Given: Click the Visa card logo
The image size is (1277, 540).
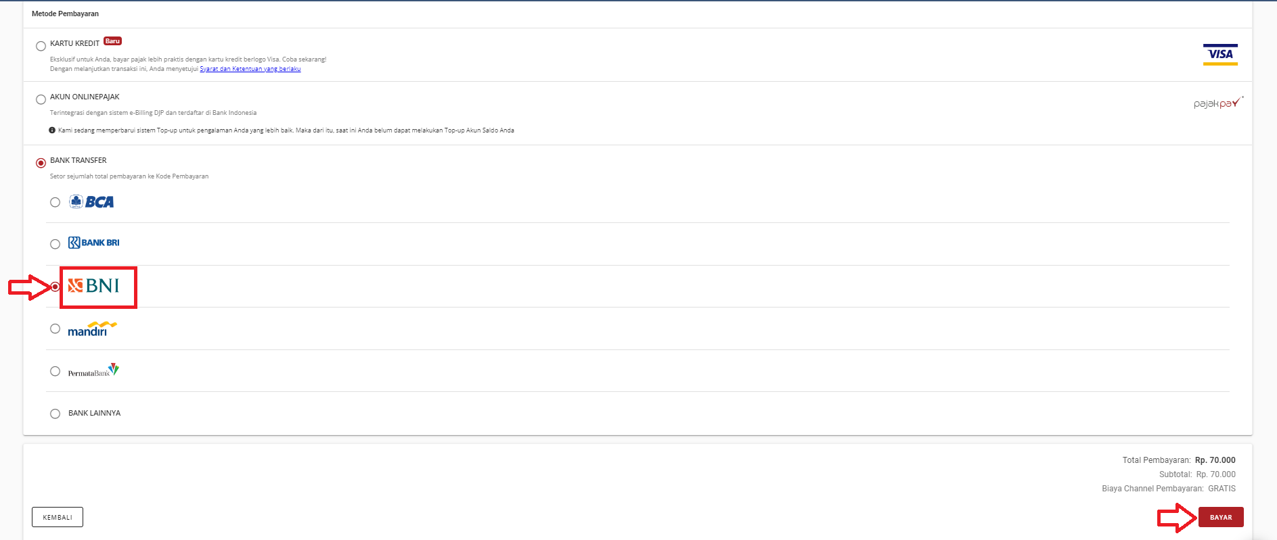Looking at the screenshot, I should coord(1220,54).
